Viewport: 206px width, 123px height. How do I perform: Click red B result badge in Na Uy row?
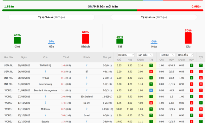point(151,103)
